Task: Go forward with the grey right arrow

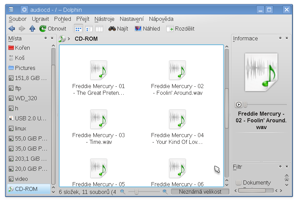Action: pos(22,29)
